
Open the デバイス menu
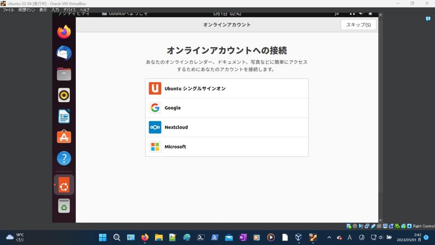click(70, 10)
